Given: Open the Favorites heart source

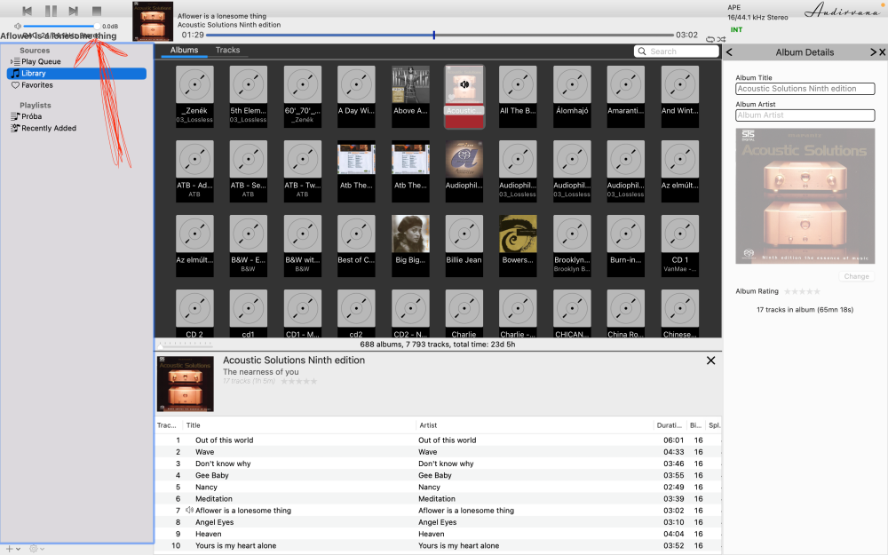Looking at the screenshot, I should pos(32,85).
